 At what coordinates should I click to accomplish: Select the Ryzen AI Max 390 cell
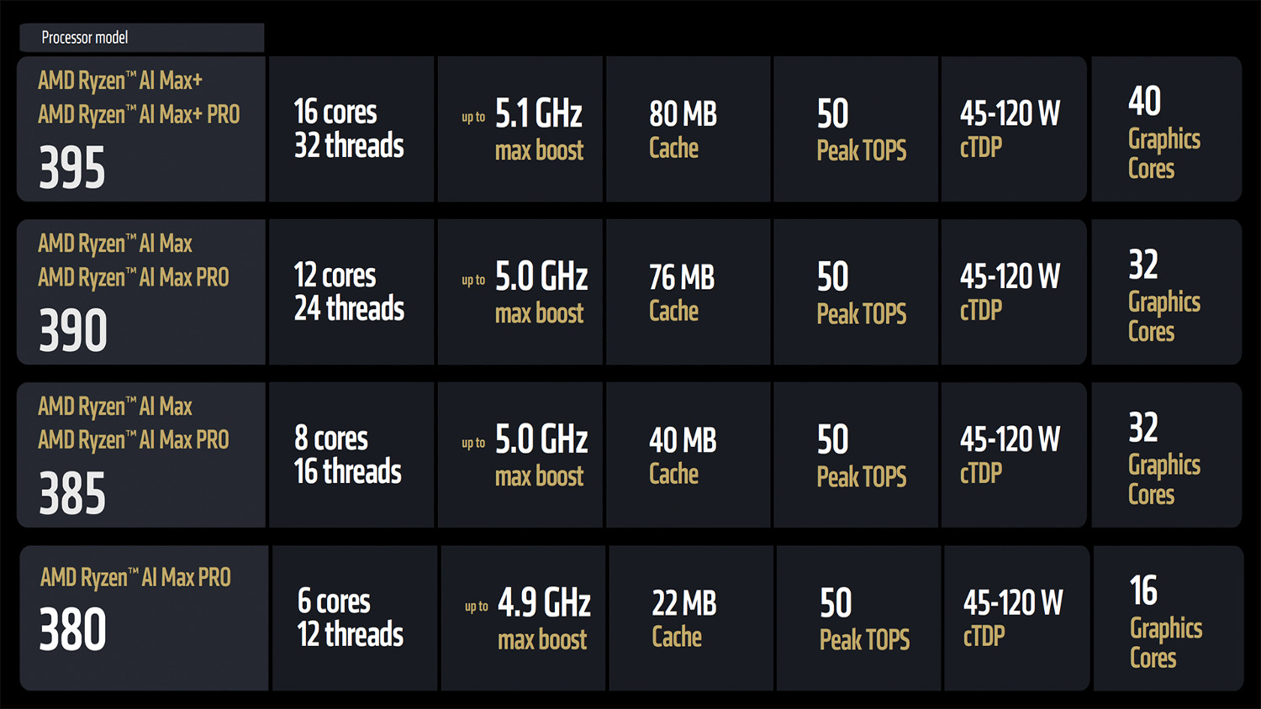click(x=141, y=292)
